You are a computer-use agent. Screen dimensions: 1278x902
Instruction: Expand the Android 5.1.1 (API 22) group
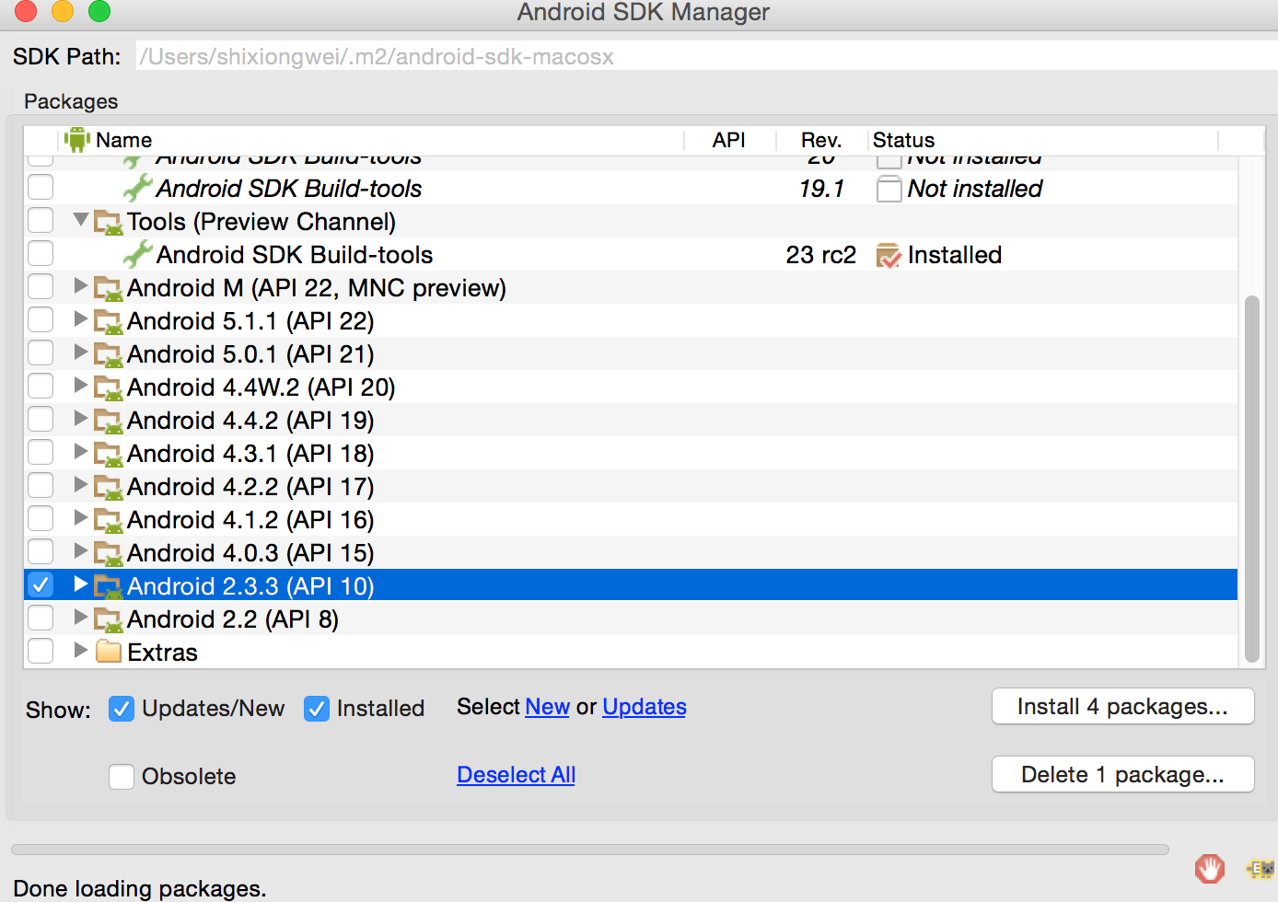[81, 319]
